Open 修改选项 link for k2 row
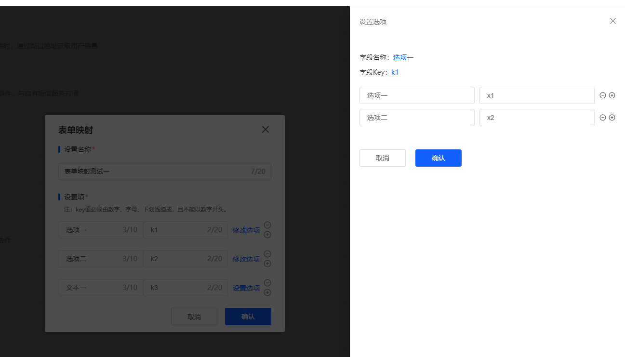Image resolution: width=625 pixels, height=357 pixels. tap(246, 259)
